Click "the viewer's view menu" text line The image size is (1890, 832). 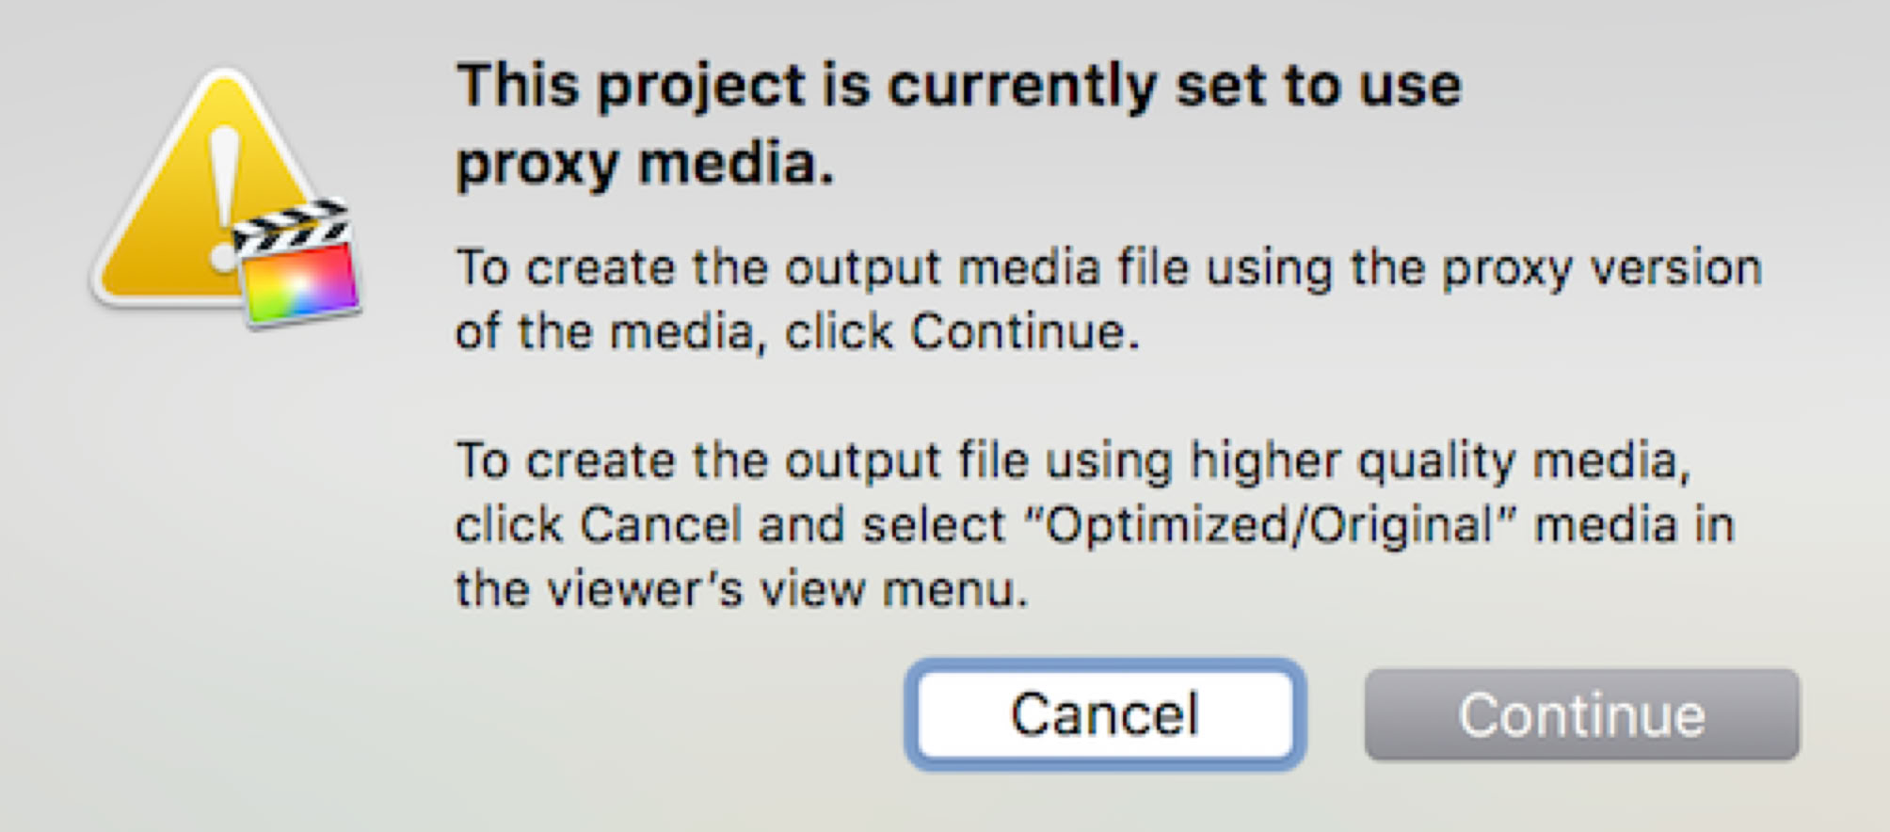(x=741, y=589)
